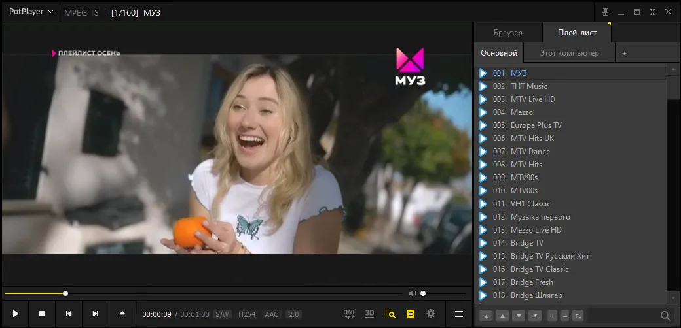Open the playlist search browser icon
Screen dimensions: 681x328
(x=390, y=314)
